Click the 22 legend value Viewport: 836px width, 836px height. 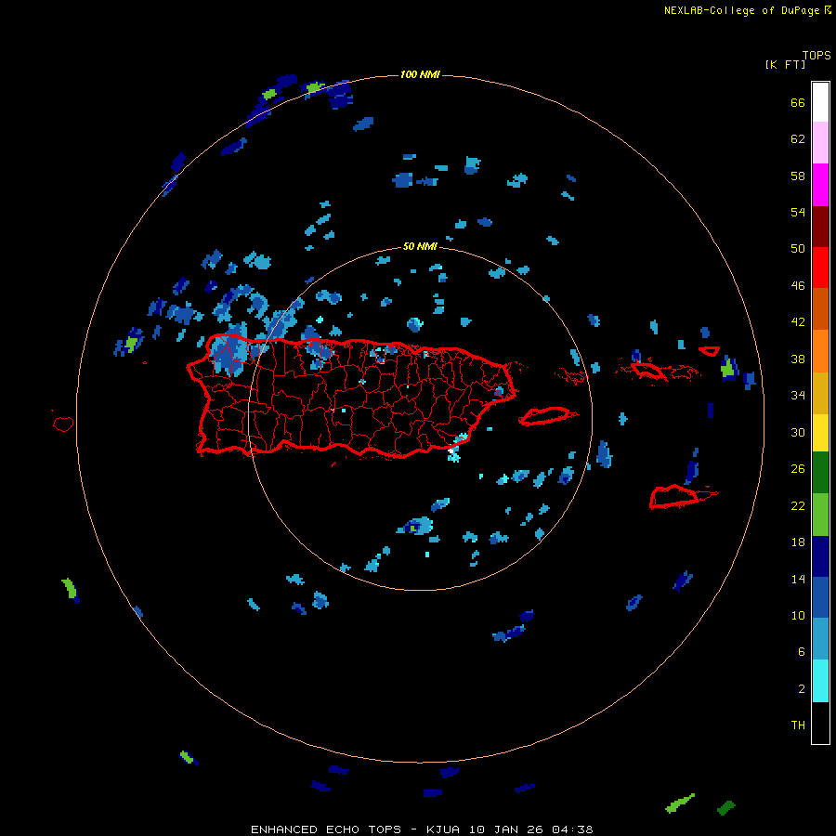pyautogui.click(x=798, y=505)
